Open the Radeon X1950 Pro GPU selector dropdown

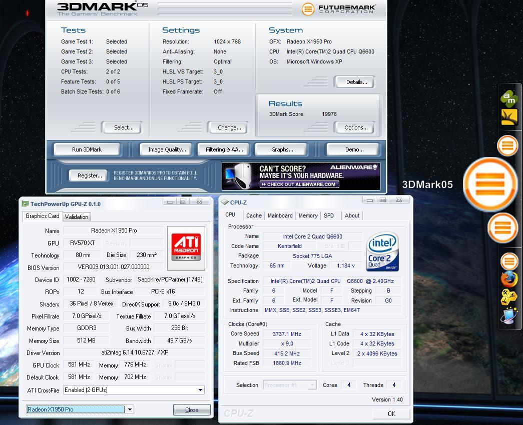pyautogui.click(x=130, y=409)
